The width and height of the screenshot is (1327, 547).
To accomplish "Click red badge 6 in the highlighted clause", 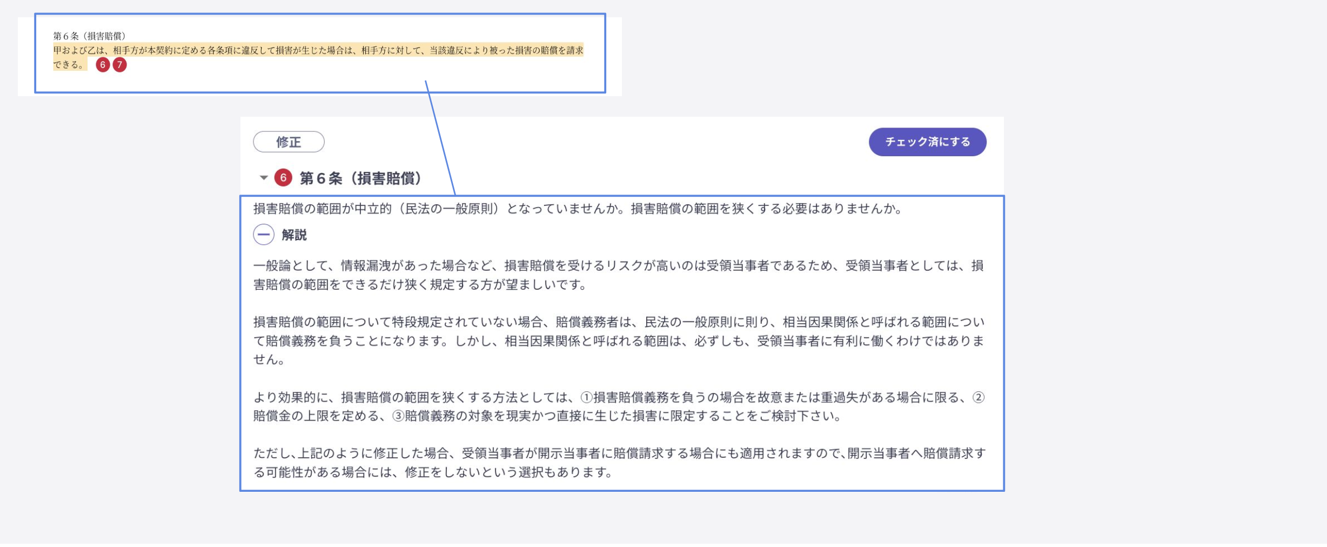I will coord(103,65).
